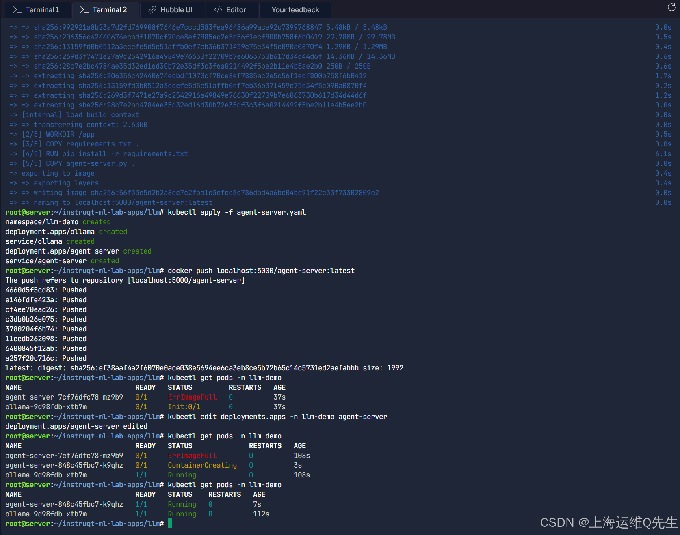680x535 pixels.
Task: Click the link icon in Hubble UI tab
Action: click(x=152, y=10)
